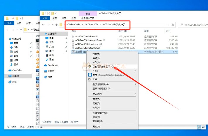The height and width of the screenshot is (136, 208).
Task: Sort by 大小 column header
Action: (168, 31)
